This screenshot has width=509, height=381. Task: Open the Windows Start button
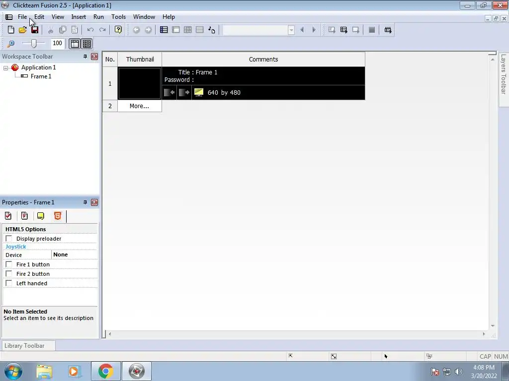13,371
